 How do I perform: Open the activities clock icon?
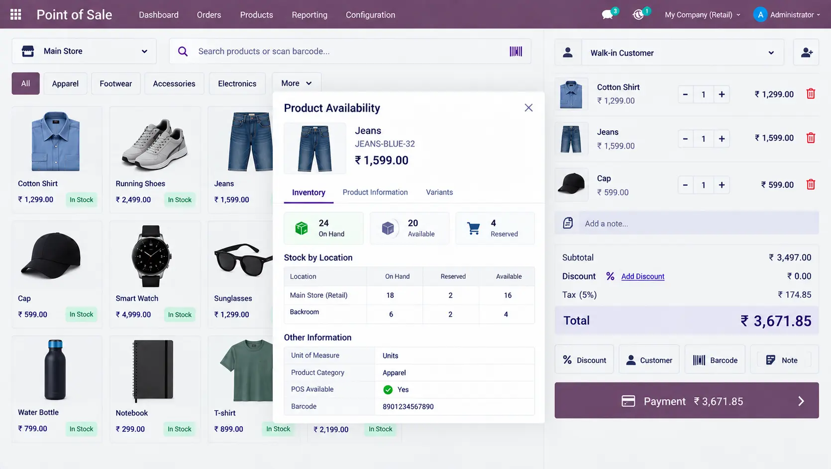(639, 14)
